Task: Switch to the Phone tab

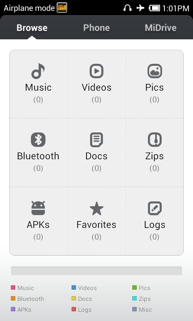Action: (x=96, y=28)
